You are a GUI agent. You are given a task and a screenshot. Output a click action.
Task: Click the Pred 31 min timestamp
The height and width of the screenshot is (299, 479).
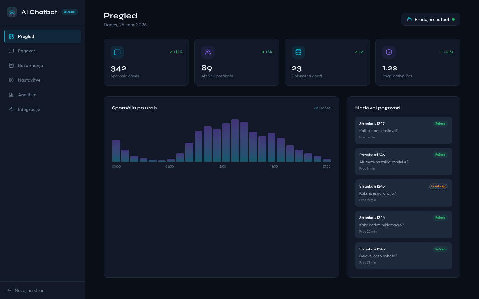pyautogui.click(x=368, y=263)
